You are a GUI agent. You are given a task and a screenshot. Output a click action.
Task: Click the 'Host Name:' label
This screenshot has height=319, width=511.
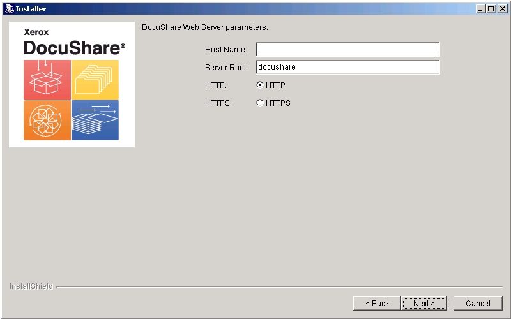point(226,50)
